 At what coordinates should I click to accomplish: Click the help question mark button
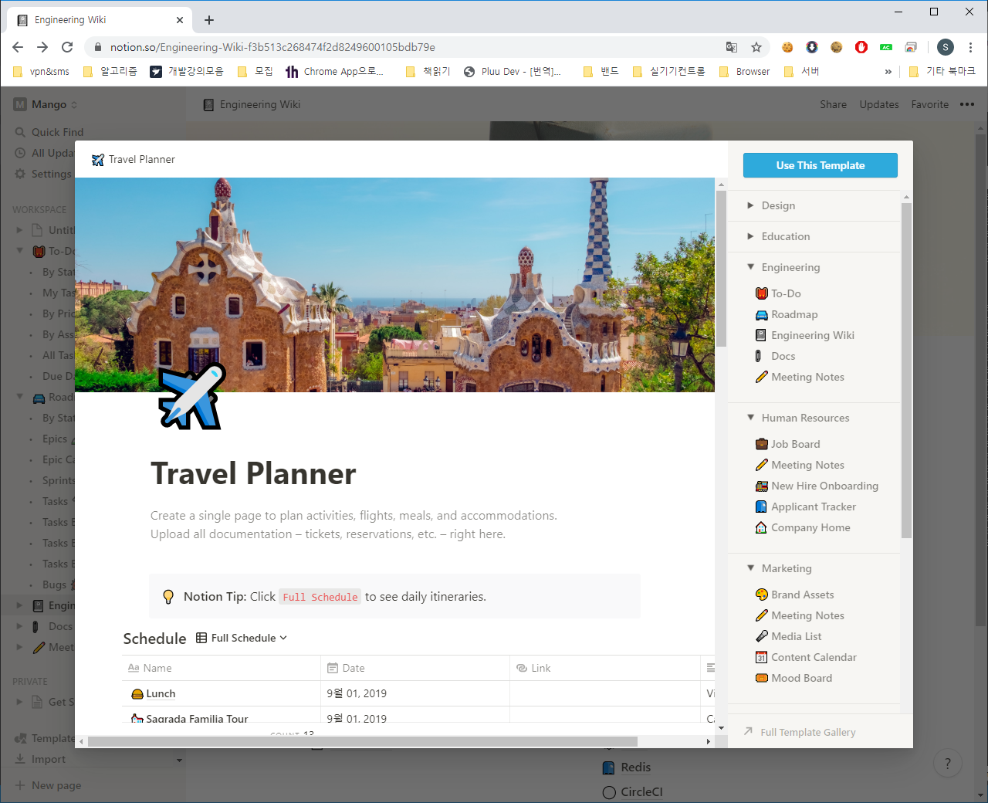(x=948, y=764)
